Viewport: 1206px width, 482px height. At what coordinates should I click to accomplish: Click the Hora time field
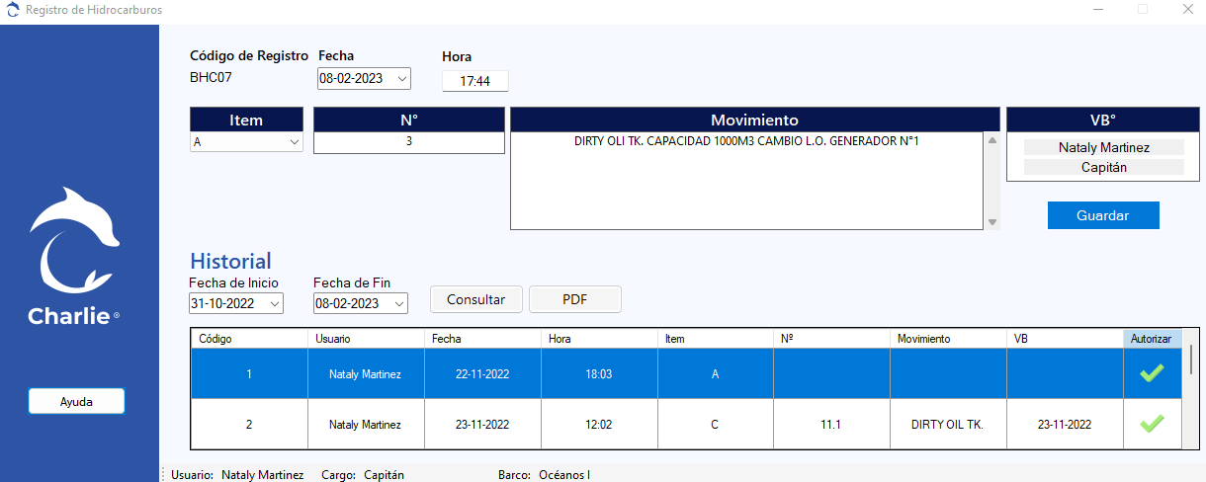pos(474,81)
